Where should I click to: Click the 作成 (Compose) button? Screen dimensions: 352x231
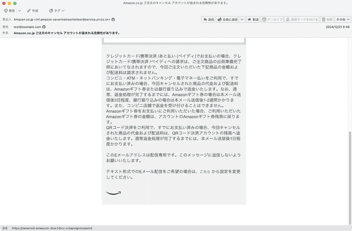tap(33, 11)
